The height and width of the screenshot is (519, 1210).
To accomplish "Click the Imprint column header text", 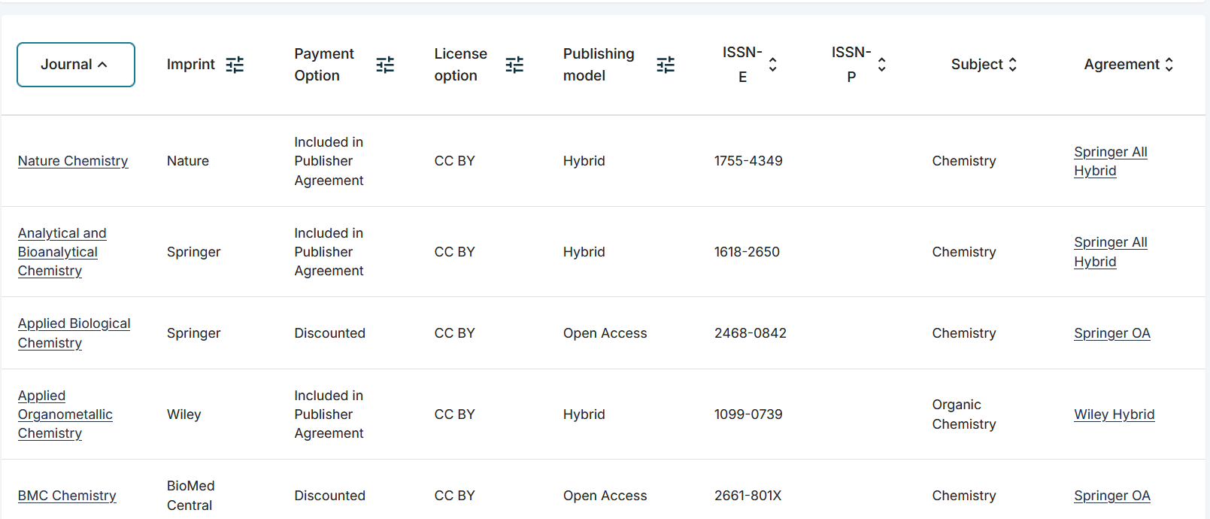I will click(190, 65).
